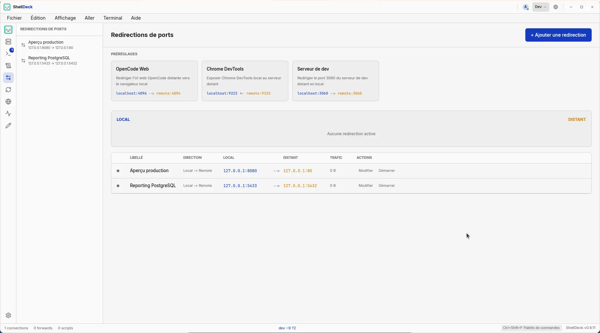Screen dimensions: 600x333
Task: Click Ctrl+Shift+P Palette de commandes
Action: [x=531, y=328]
